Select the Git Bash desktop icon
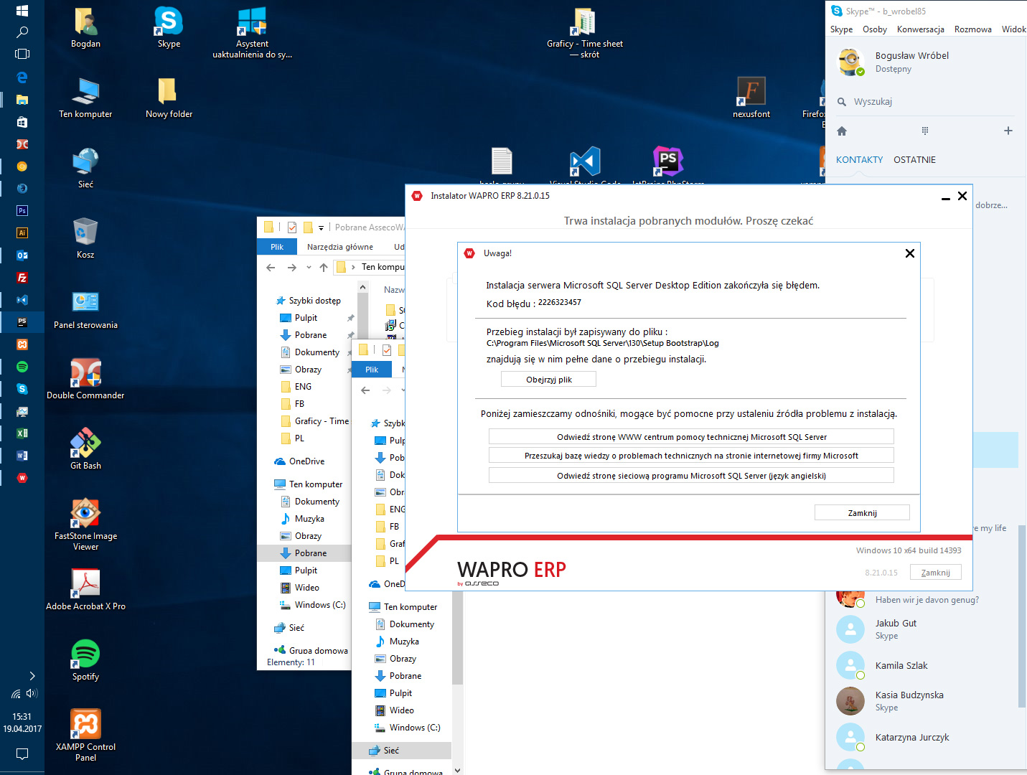 85,448
